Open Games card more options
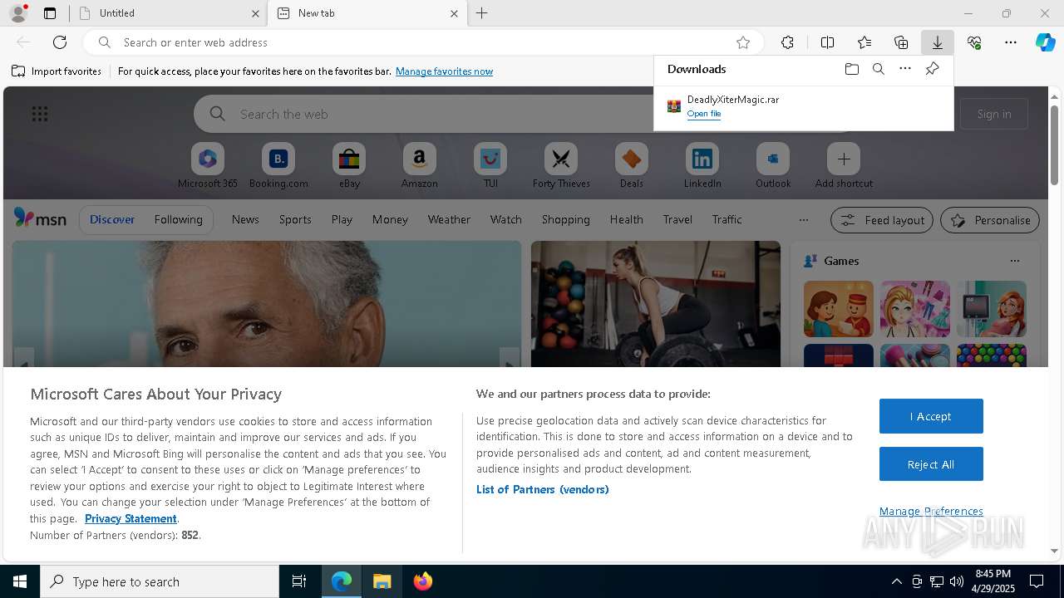Viewport: 1064px width, 598px height. tap(1014, 261)
